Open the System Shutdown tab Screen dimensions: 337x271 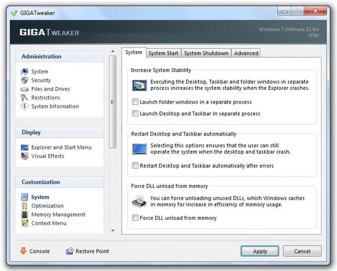tap(206, 53)
